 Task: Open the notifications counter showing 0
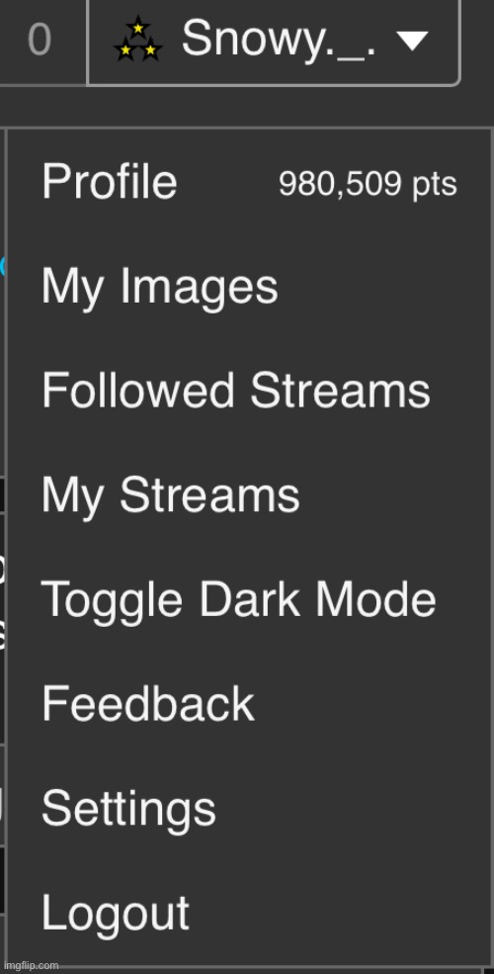tap(40, 40)
